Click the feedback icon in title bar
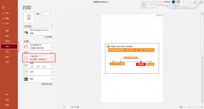The image size is (204, 109). tap(178, 2)
